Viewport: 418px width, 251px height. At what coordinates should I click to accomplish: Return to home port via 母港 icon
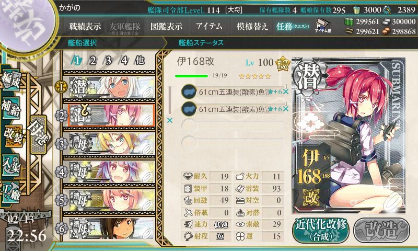tap(39, 135)
